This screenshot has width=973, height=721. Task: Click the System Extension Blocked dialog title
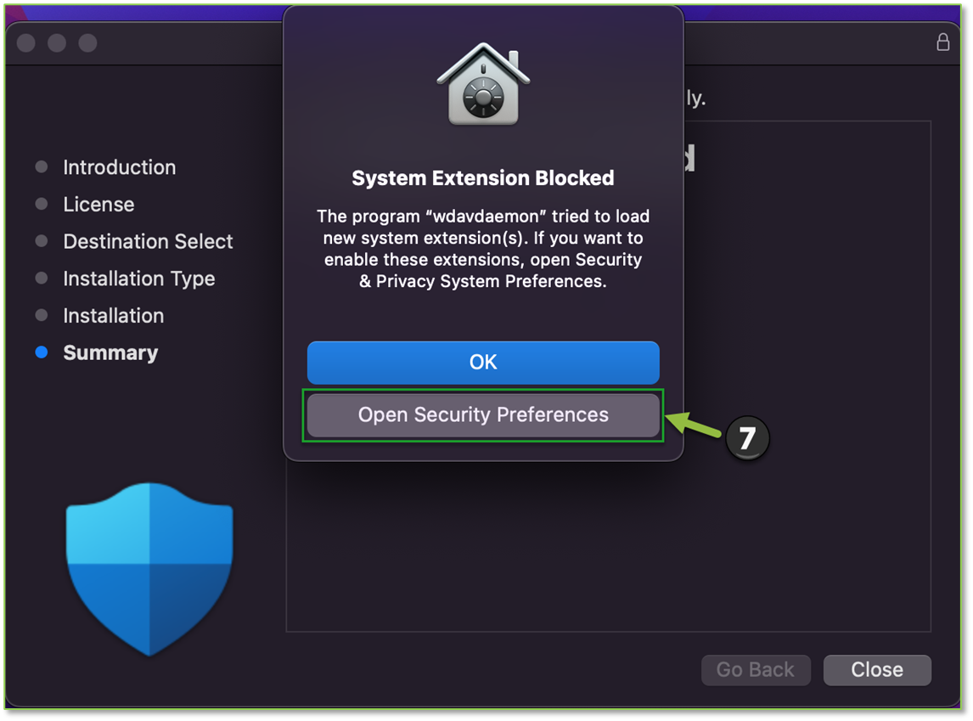click(x=483, y=178)
